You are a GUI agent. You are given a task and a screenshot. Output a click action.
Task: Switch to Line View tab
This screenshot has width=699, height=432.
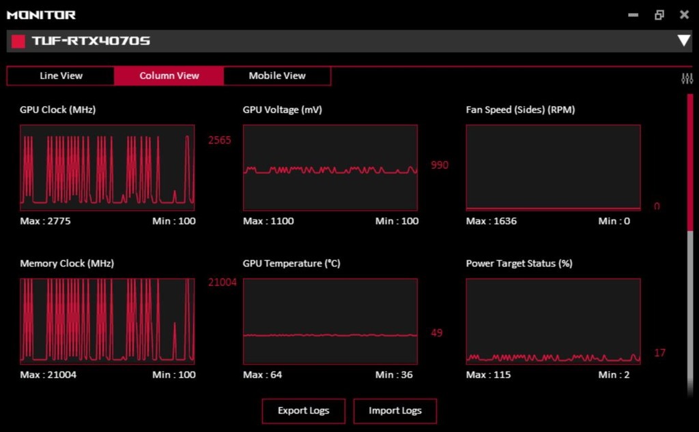pos(61,76)
